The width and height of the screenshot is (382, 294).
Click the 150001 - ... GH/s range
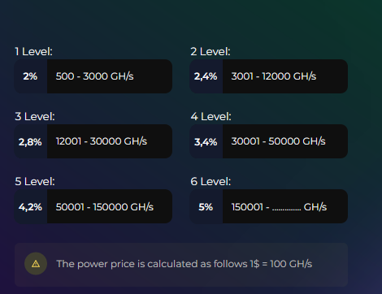pos(279,207)
